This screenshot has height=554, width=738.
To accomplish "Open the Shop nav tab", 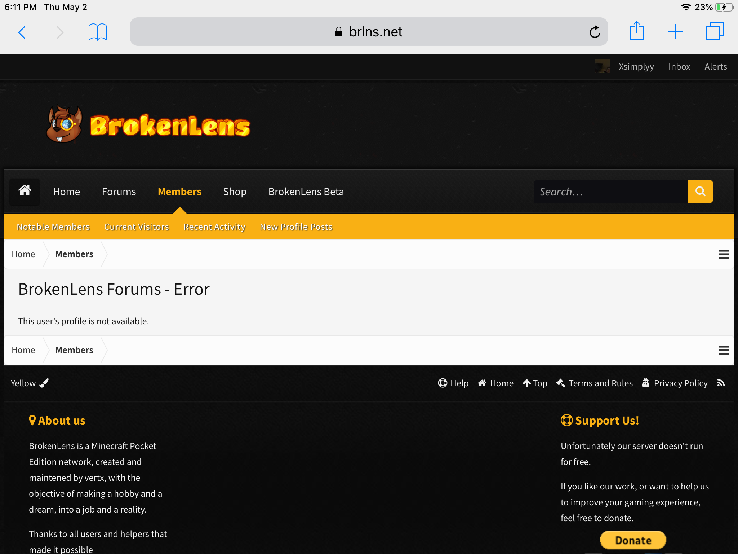I will (235, 192).
